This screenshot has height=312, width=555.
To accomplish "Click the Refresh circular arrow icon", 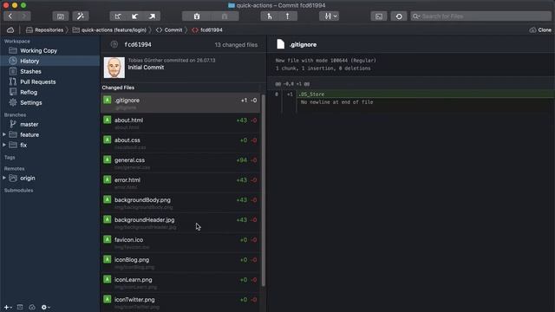I will [x=399, y=16].
